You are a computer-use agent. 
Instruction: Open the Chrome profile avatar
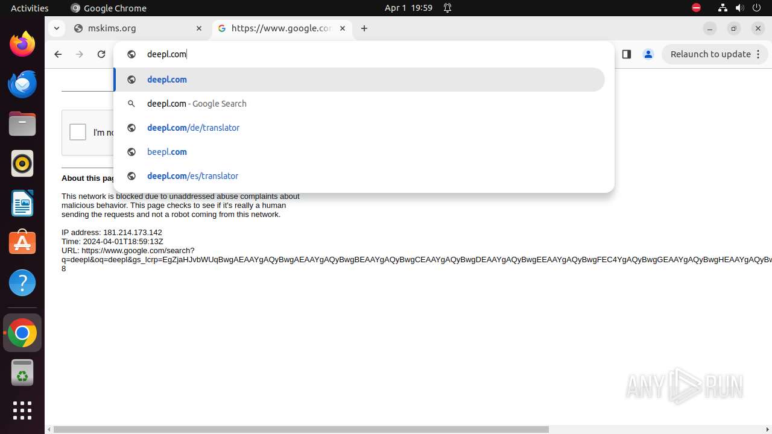click(x=648, y=54)
